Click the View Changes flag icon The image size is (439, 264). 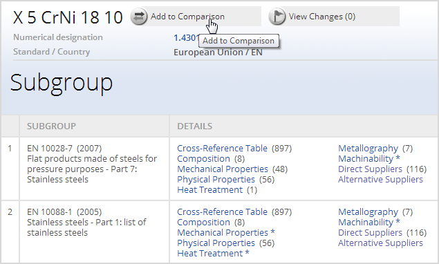click(x=277, y=17)
